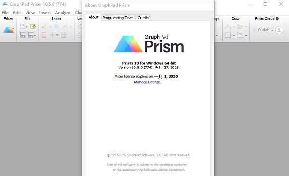Click the Save floppy disk icon

23,35
